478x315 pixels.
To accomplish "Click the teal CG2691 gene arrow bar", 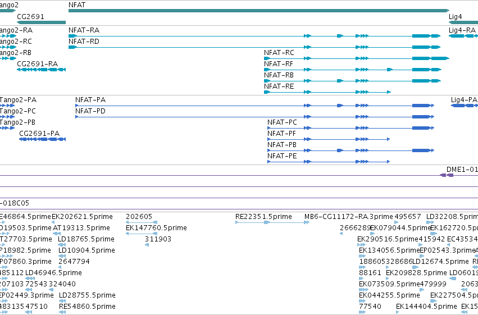I will pyautogui.click(x=41, y=22).
